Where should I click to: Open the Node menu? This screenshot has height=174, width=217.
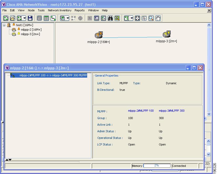pyautogui.click(x=31, y=10)
